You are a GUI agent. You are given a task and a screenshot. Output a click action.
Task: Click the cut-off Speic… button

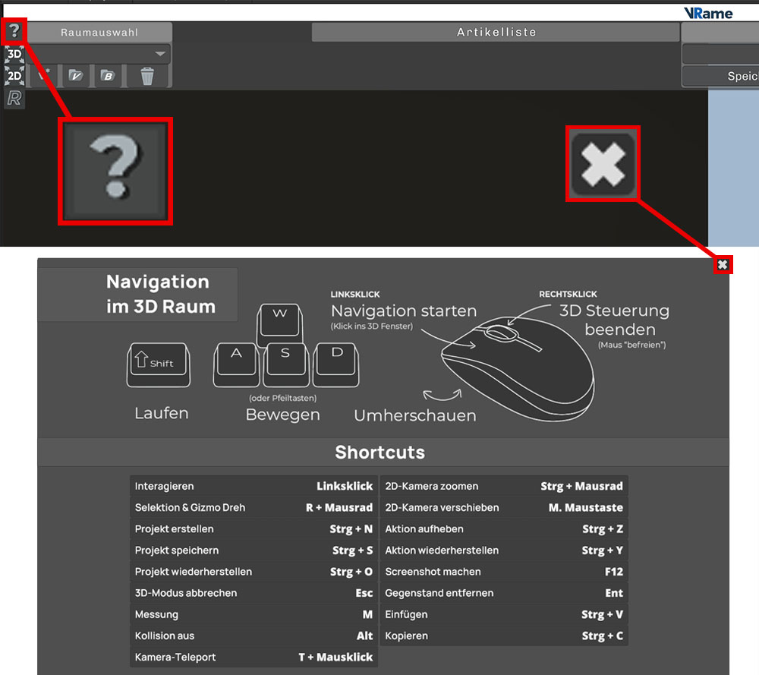(720, 76)
